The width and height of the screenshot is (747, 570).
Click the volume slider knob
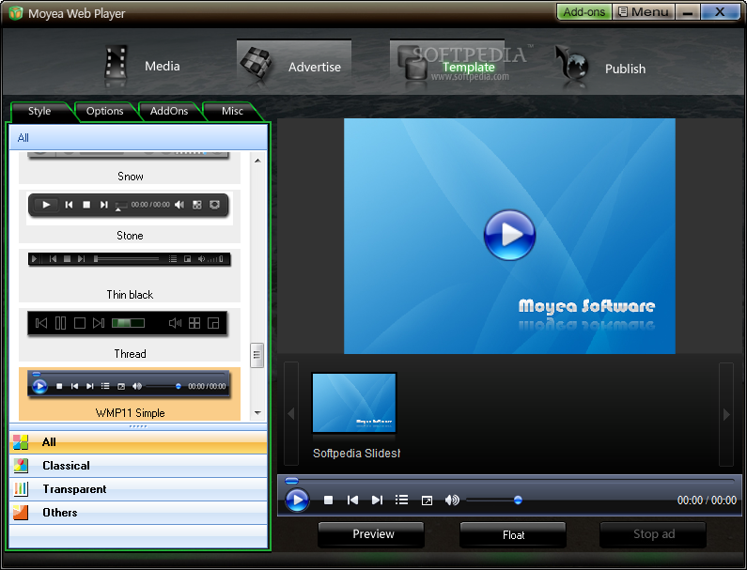coord(518,500)
